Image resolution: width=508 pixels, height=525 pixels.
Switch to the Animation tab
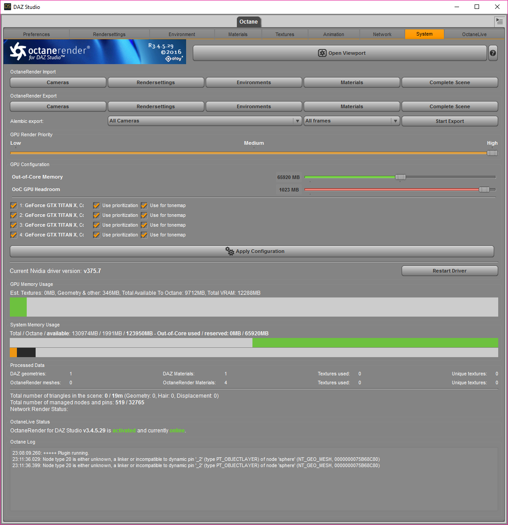(x=333, y=34)
